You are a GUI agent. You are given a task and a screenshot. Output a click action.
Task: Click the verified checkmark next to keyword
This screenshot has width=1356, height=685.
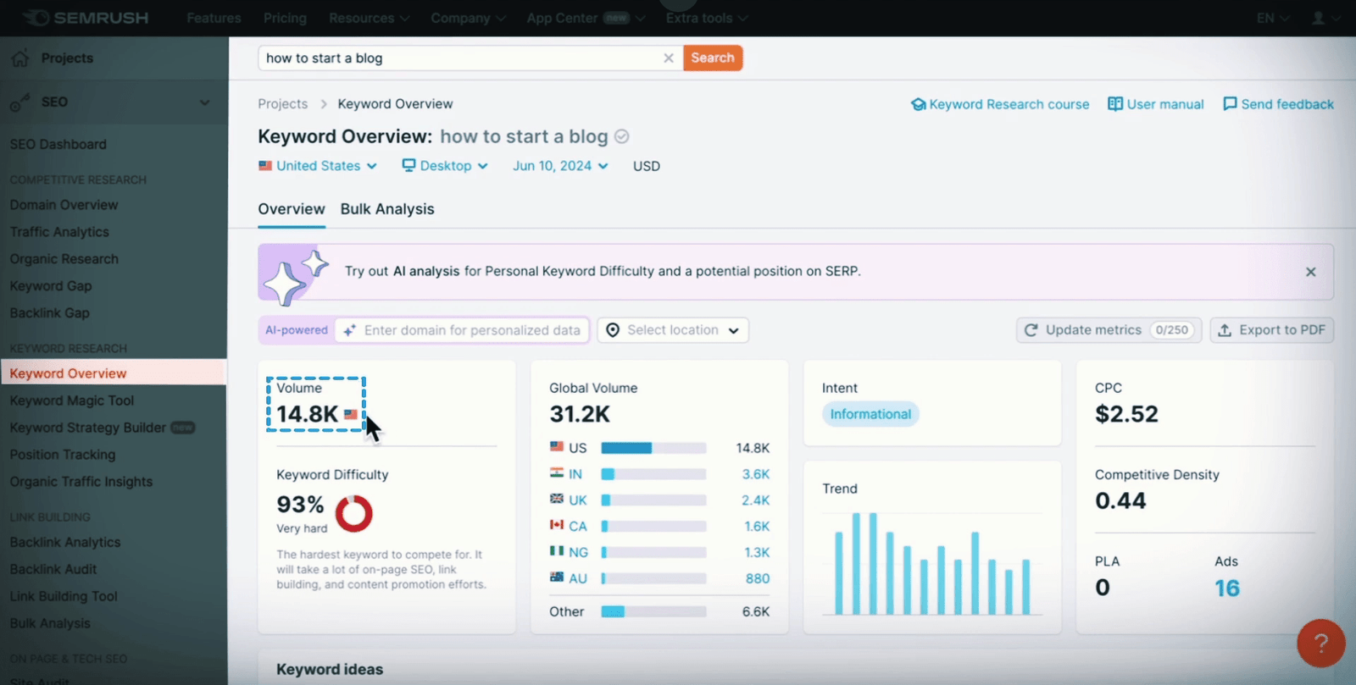coord(621,136)
